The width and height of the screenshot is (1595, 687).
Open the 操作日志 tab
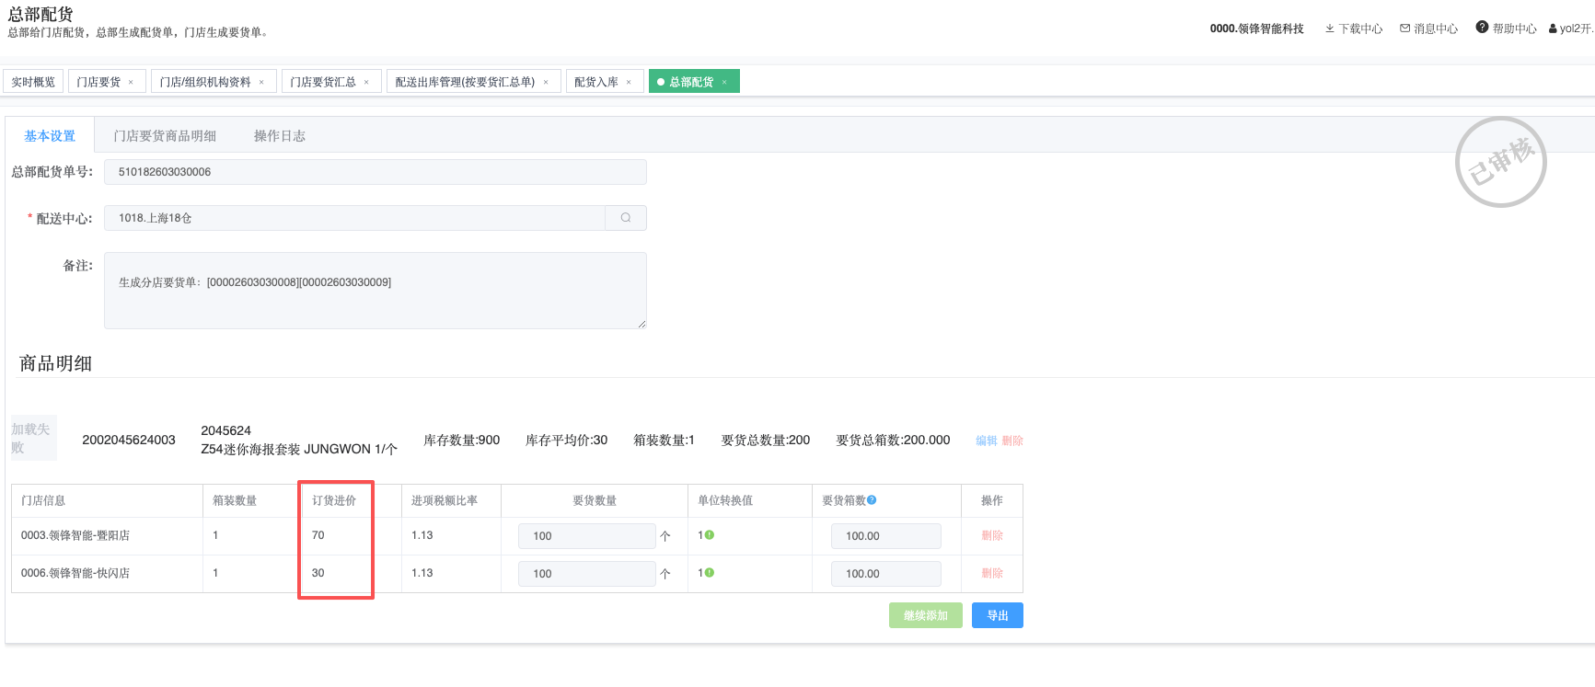[279, 136]
